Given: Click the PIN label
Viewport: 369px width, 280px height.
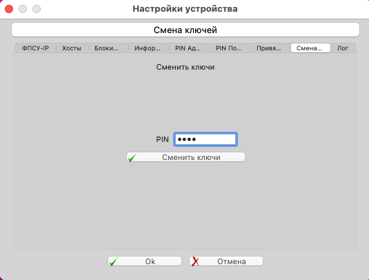Looking at the screenshot, I should [x=162, y=139].
